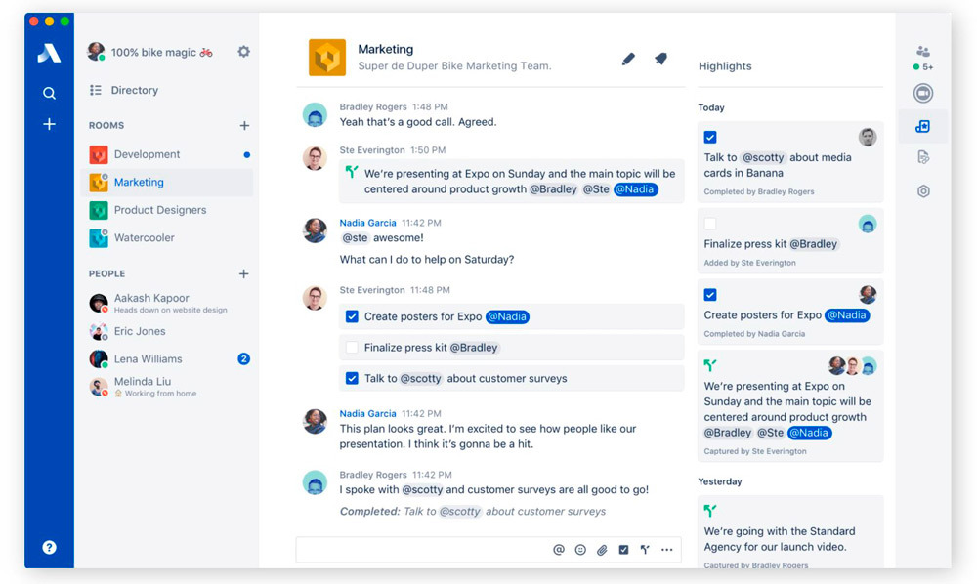Open the Directory link

click(134, 90)
